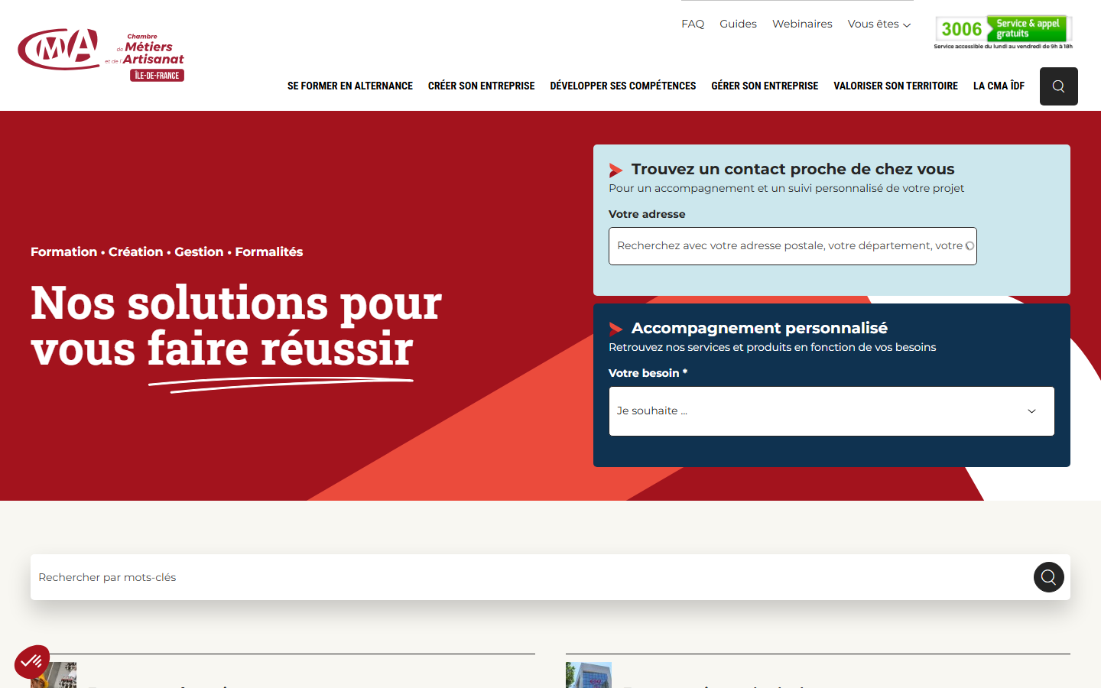
Task: Open the FAQ link
Action: click(x=693, y=24)
